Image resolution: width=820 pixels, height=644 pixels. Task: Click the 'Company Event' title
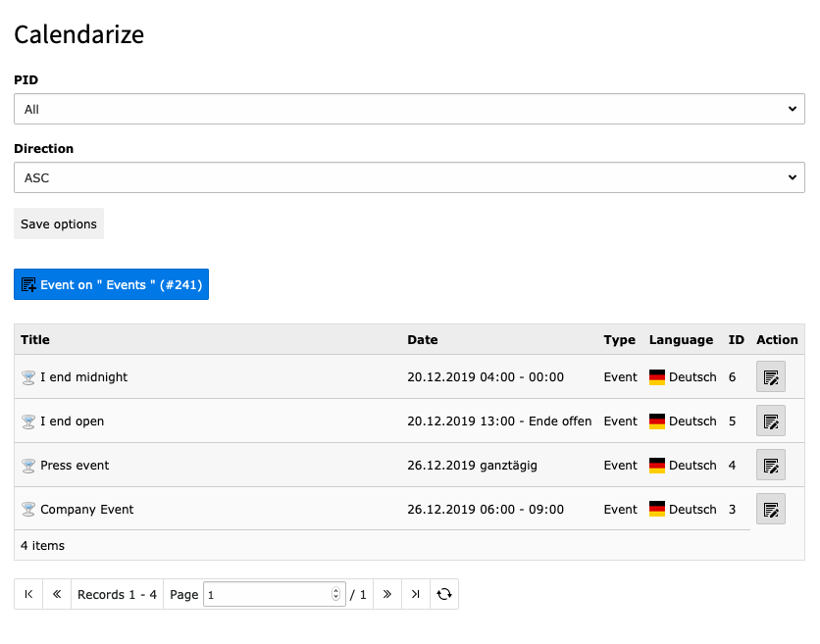(x=87, y=509)
